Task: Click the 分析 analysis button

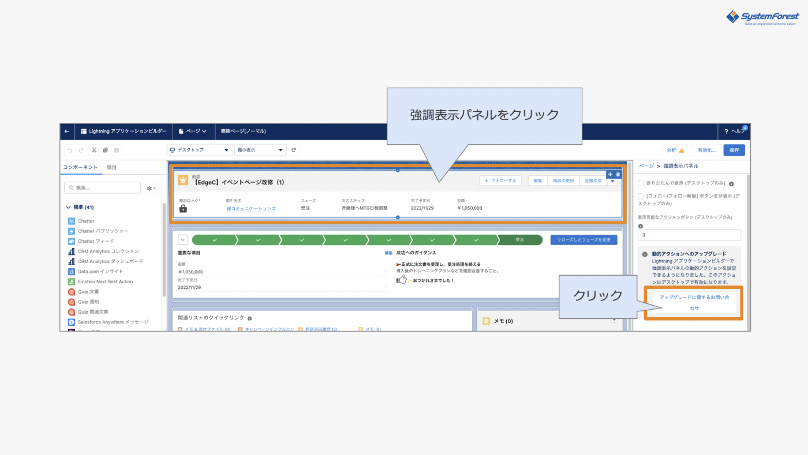Action: point(675,150)
